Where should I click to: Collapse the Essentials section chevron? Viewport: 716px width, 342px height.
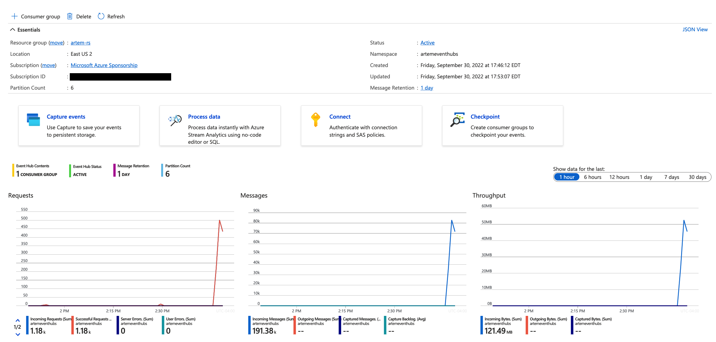tap(13, 30)
